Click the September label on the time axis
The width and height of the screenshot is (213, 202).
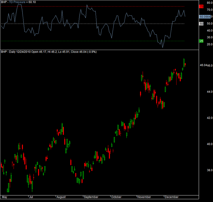point(91,197)
